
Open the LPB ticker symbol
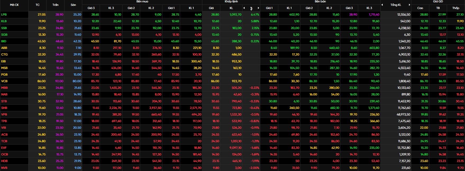tap(4, 15)
